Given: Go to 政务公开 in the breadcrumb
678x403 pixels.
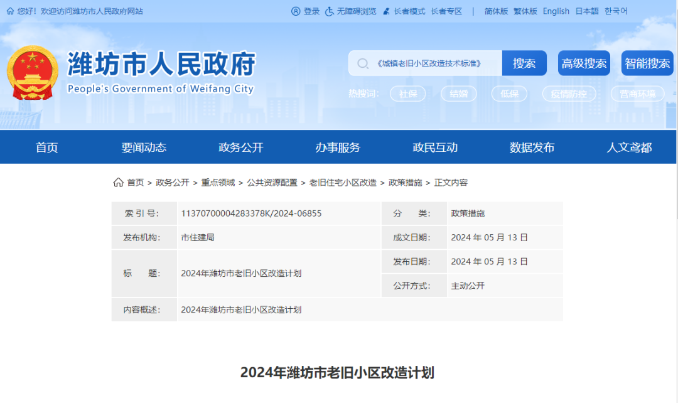Looking at the screenshot, I should point(173,183).
